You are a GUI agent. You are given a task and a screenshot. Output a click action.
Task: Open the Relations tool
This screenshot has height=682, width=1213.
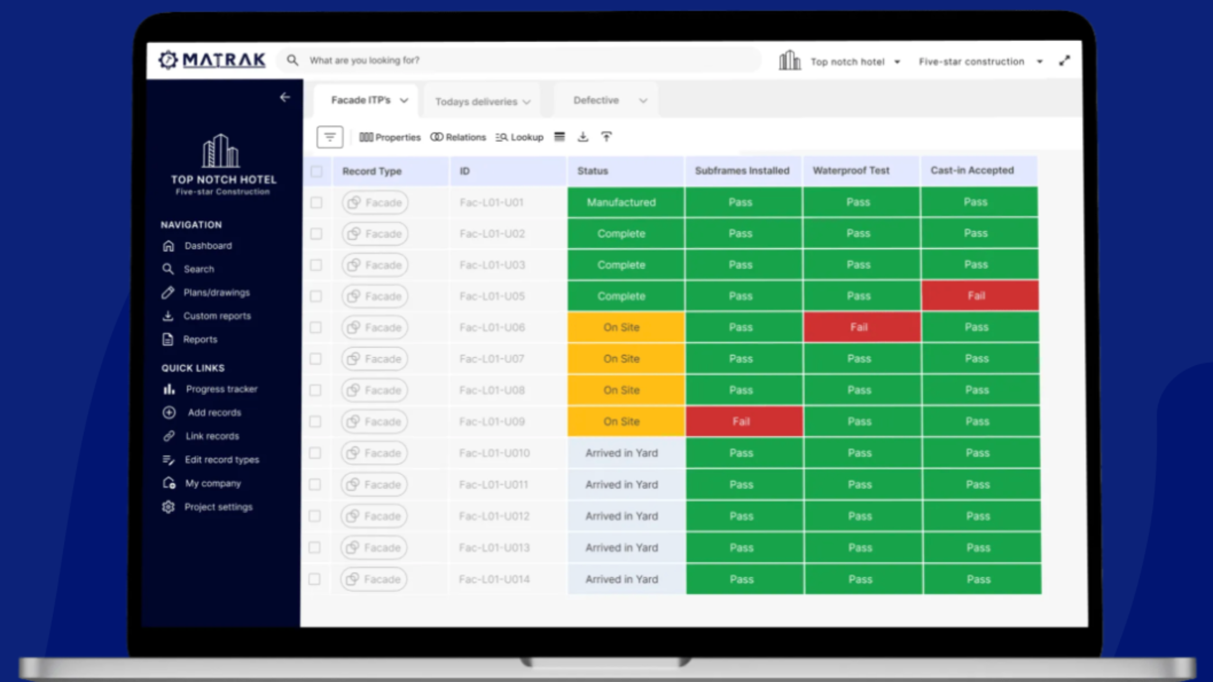pos(458,137)
